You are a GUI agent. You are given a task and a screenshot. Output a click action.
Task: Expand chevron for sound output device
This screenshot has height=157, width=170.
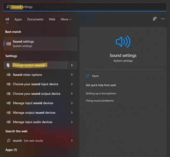72,94
